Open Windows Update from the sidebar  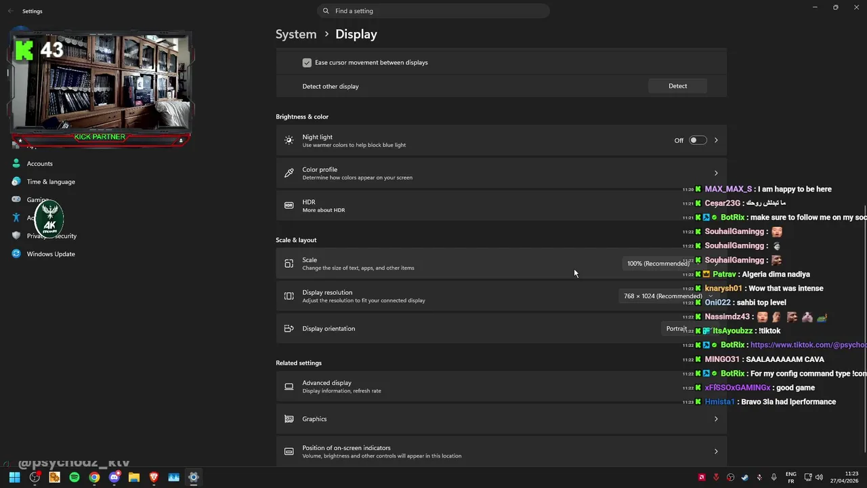(50, 254)
